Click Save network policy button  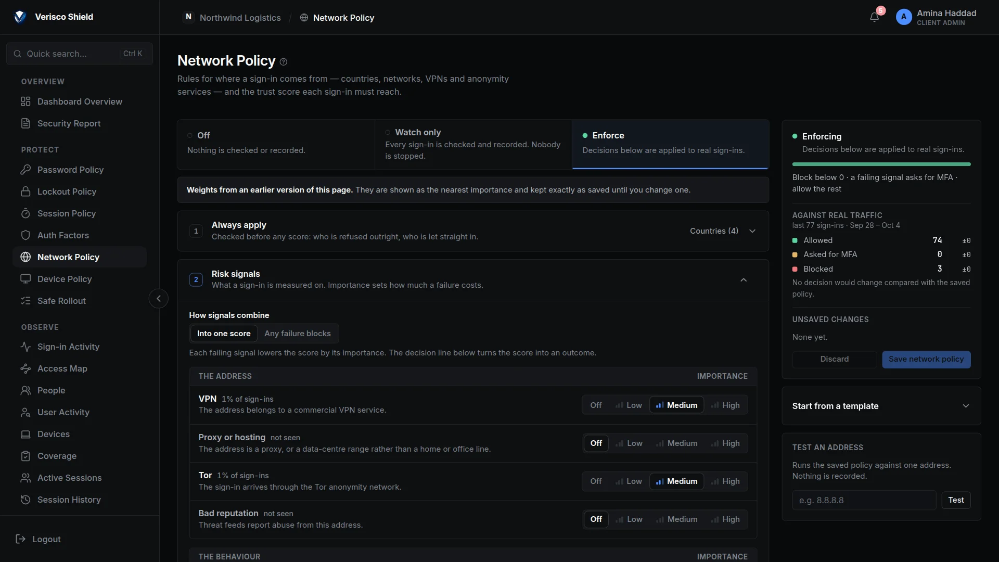[x=926, y=359]
